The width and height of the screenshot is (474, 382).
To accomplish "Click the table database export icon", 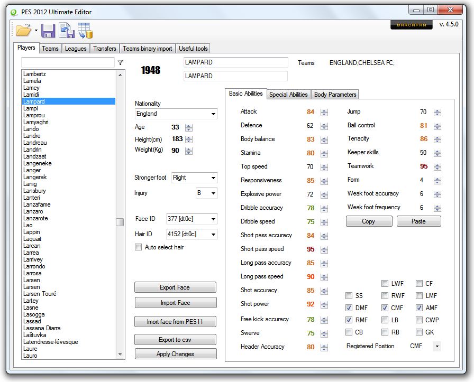I will [x=85, y=31].
